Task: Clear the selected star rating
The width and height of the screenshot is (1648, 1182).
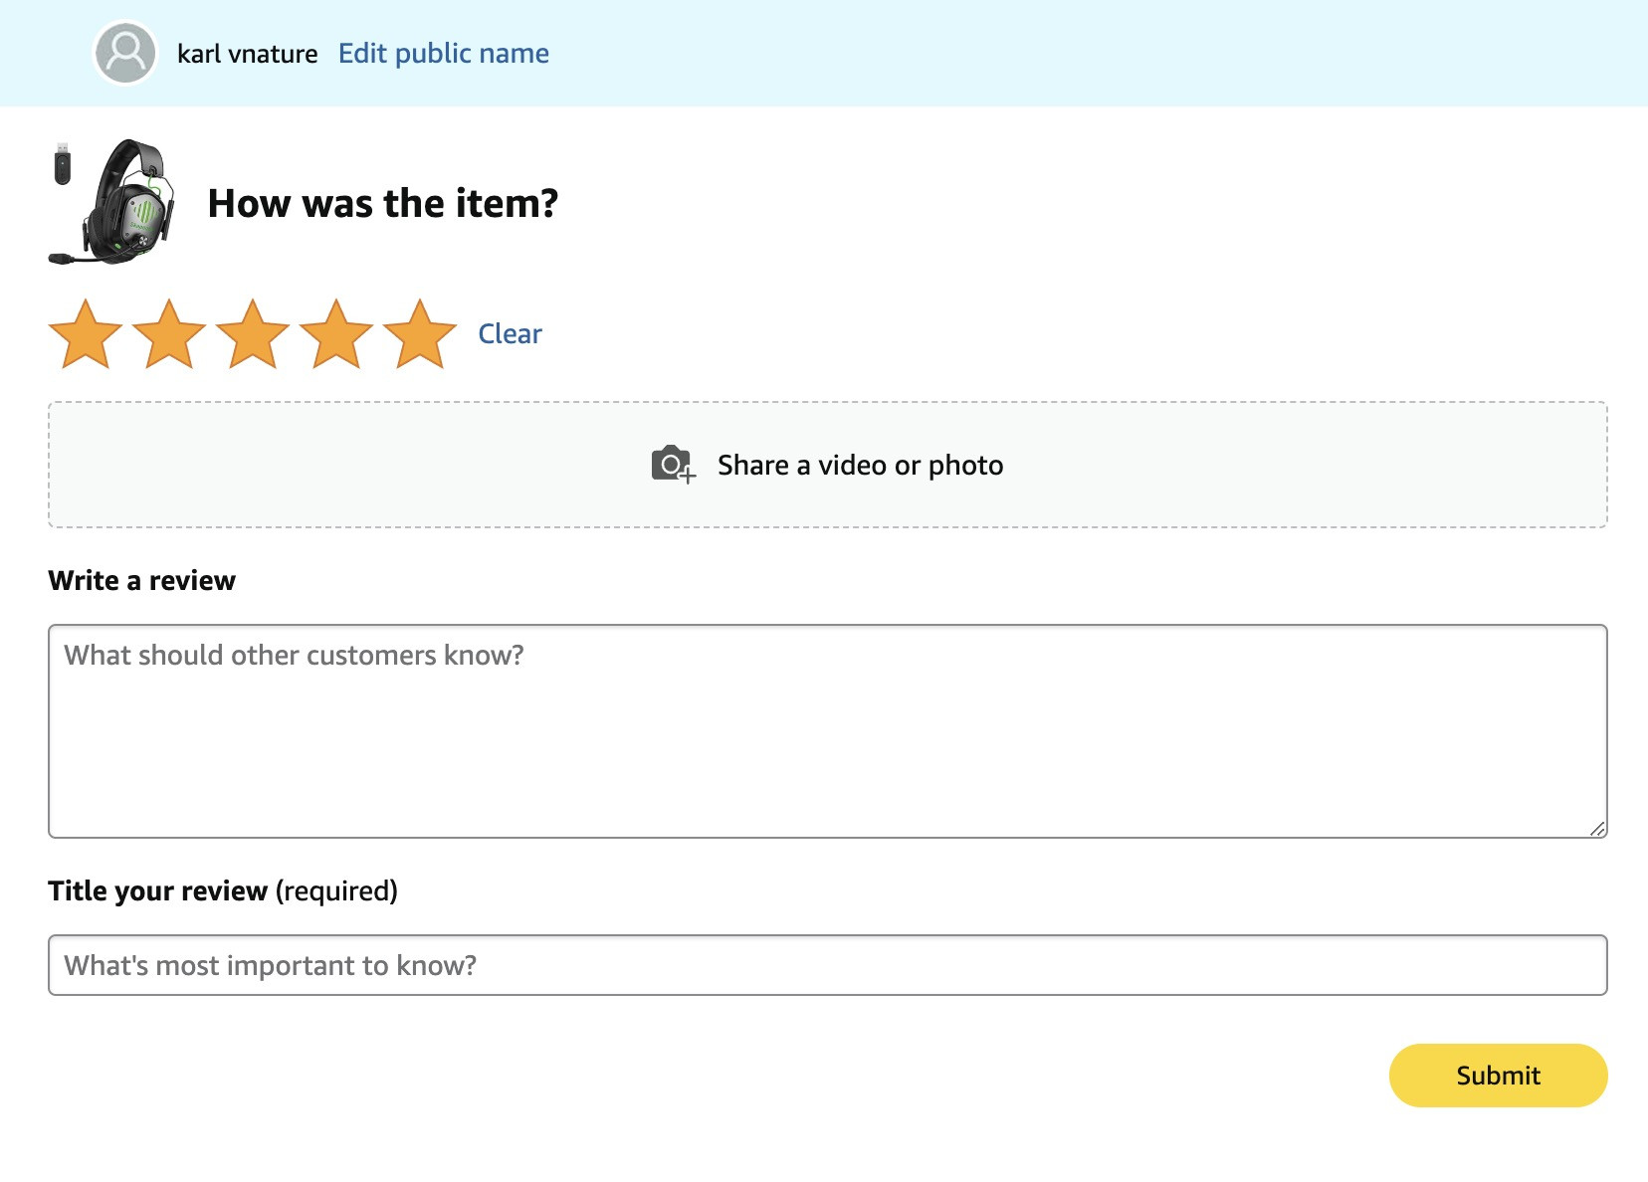Action: point(510,333)
